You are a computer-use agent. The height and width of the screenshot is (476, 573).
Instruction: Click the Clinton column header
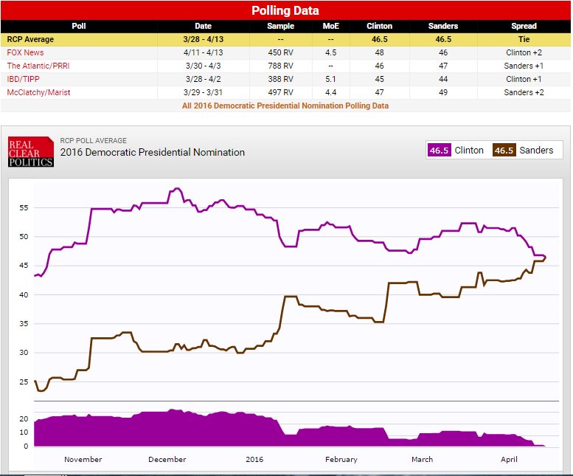[379, 26]
